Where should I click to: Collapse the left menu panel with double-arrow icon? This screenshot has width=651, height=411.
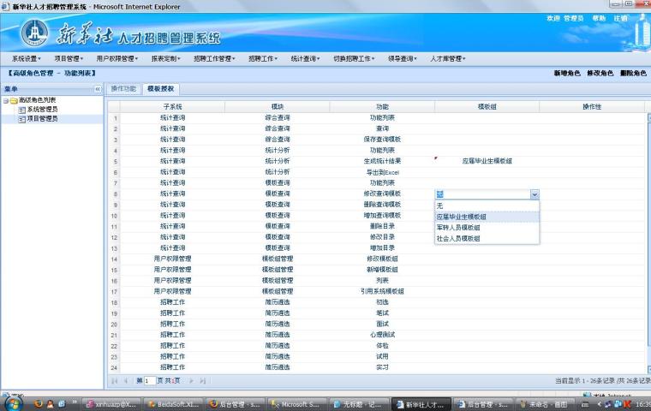point(97,89)
